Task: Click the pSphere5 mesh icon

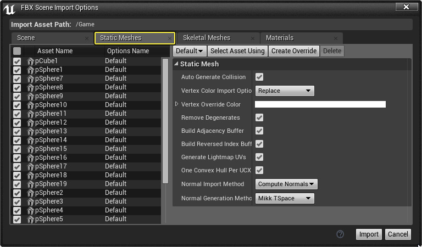Action: [30, 219]
